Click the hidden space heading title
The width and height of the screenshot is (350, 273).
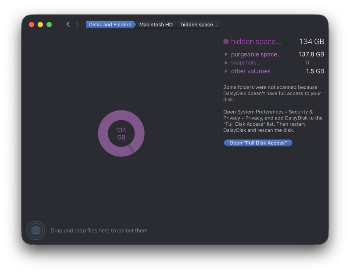click(x=256, y=42)
